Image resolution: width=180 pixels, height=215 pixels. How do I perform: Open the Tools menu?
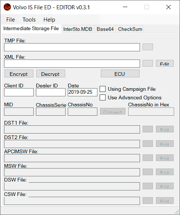click(x=29, y=20)
